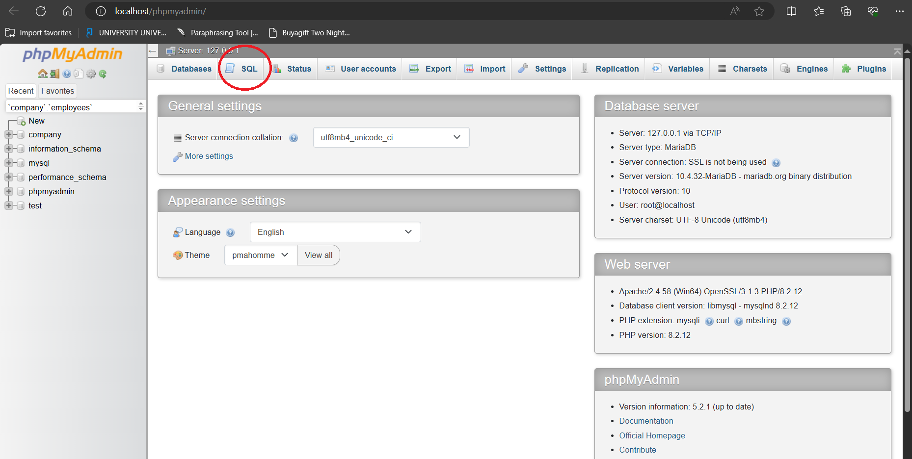Screen dimensions: 912x459
Task: Open the SQL tab
Action: [x=241, y=69]
